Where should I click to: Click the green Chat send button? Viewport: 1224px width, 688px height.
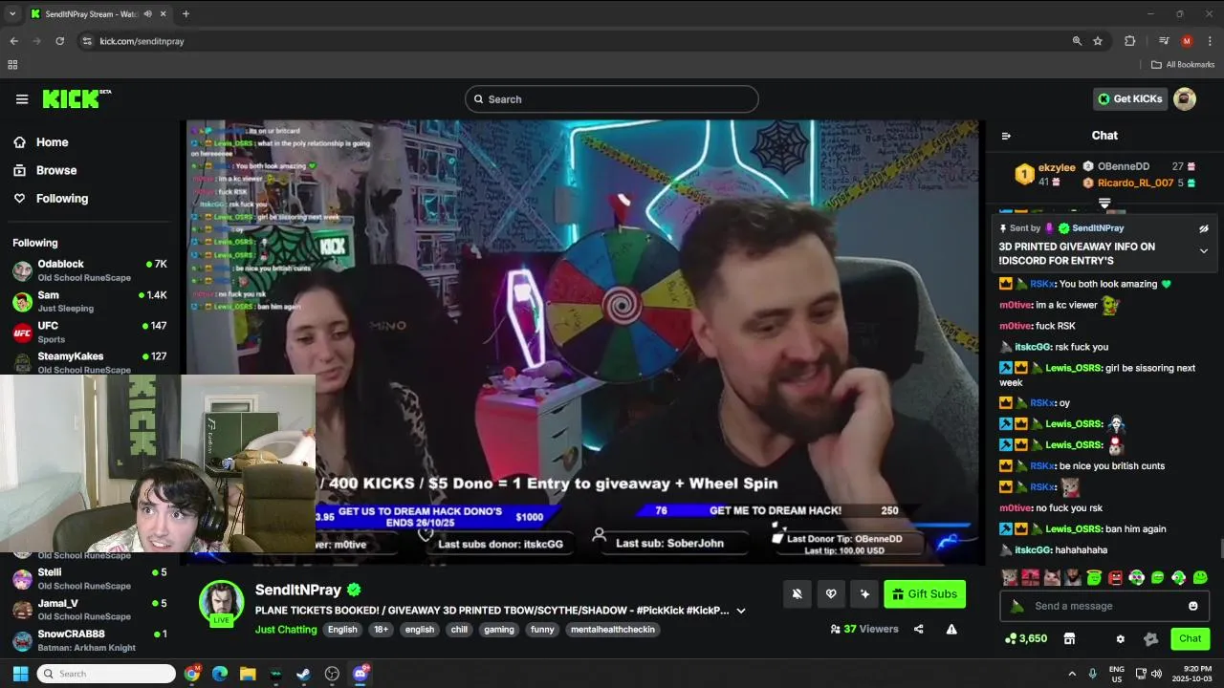(1191, 638)
